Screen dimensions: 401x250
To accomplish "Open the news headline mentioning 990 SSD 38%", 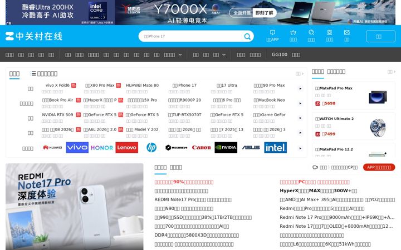I will tap(203, 218).
